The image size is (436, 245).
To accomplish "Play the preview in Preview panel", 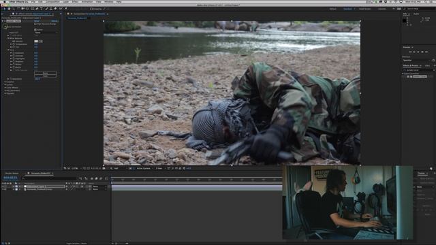I will pos(418,52).
